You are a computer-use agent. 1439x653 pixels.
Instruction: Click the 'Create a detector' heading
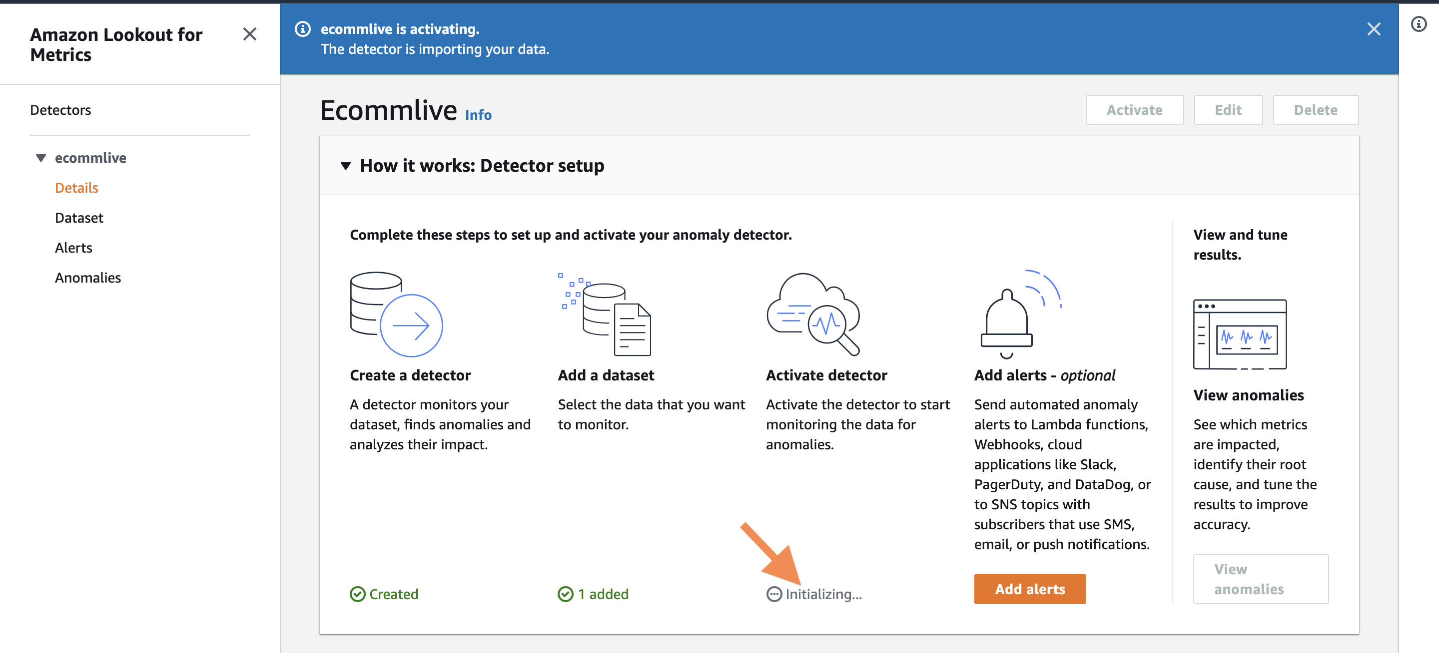410,375
